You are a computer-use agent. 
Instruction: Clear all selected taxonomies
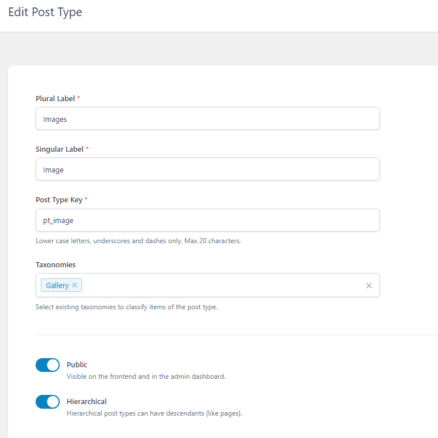[369, 286]
